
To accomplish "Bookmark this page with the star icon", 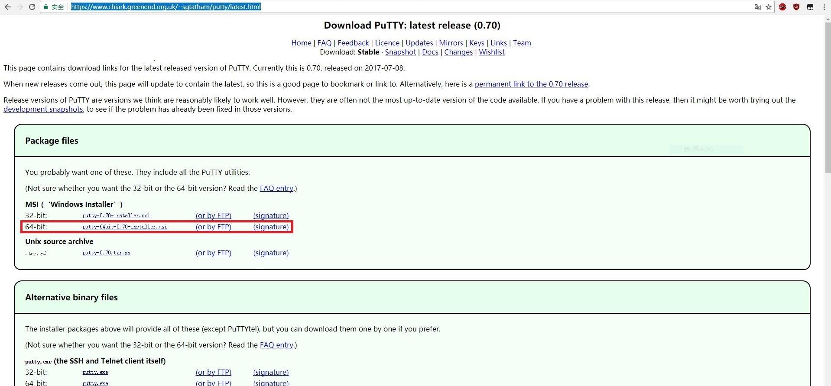I will pos(769,7).
